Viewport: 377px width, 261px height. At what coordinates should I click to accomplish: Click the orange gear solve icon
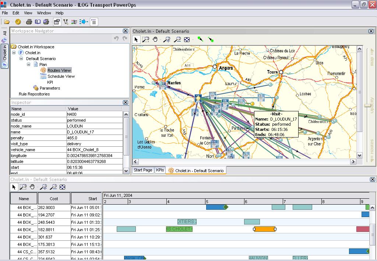[x=18, y=22]
